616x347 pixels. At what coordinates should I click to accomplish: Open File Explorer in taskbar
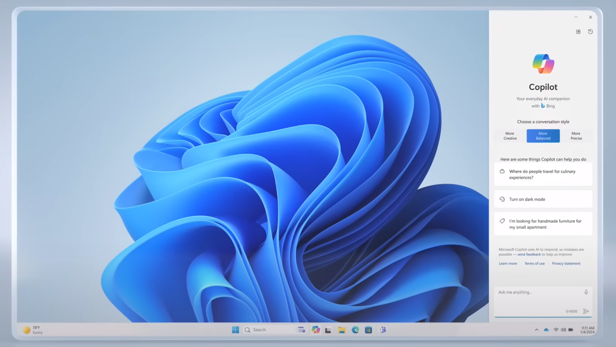(x=342, y=330)
